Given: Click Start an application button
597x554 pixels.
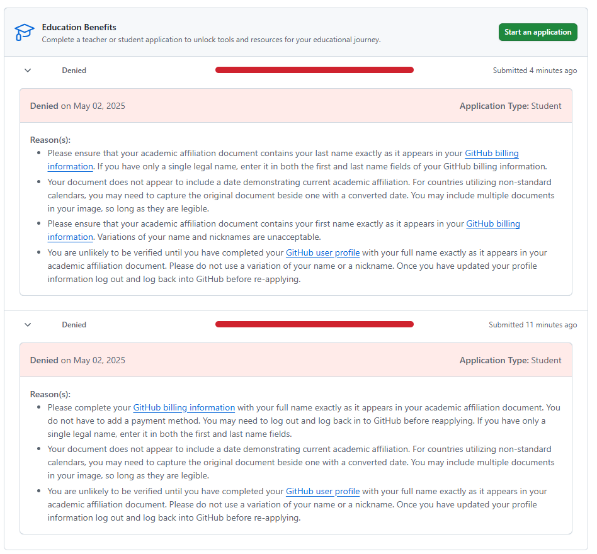Looking at the screenshot, I should (x=538, y=32).
